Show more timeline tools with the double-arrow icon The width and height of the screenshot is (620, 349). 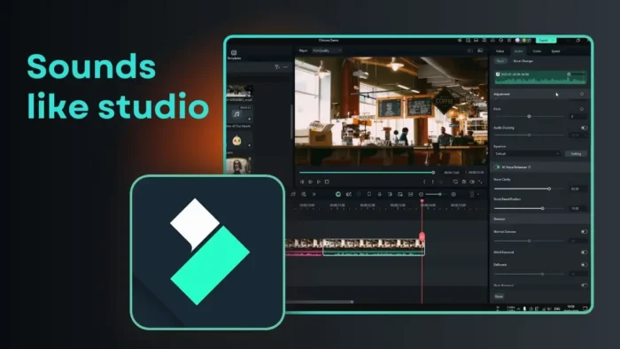point(314,194)
